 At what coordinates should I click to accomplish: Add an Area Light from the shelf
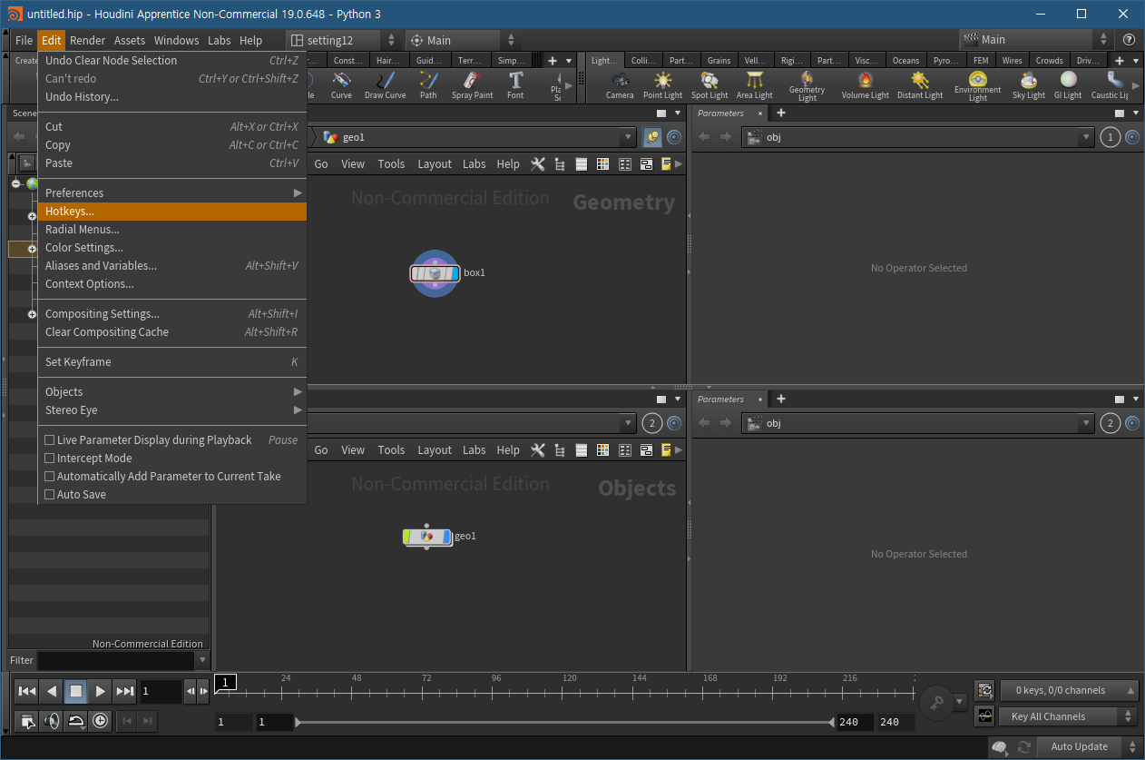754,85
